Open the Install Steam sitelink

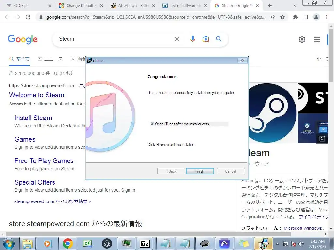(33, 118)
